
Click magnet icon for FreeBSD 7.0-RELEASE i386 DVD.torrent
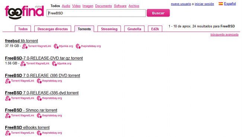pos(8,81)
